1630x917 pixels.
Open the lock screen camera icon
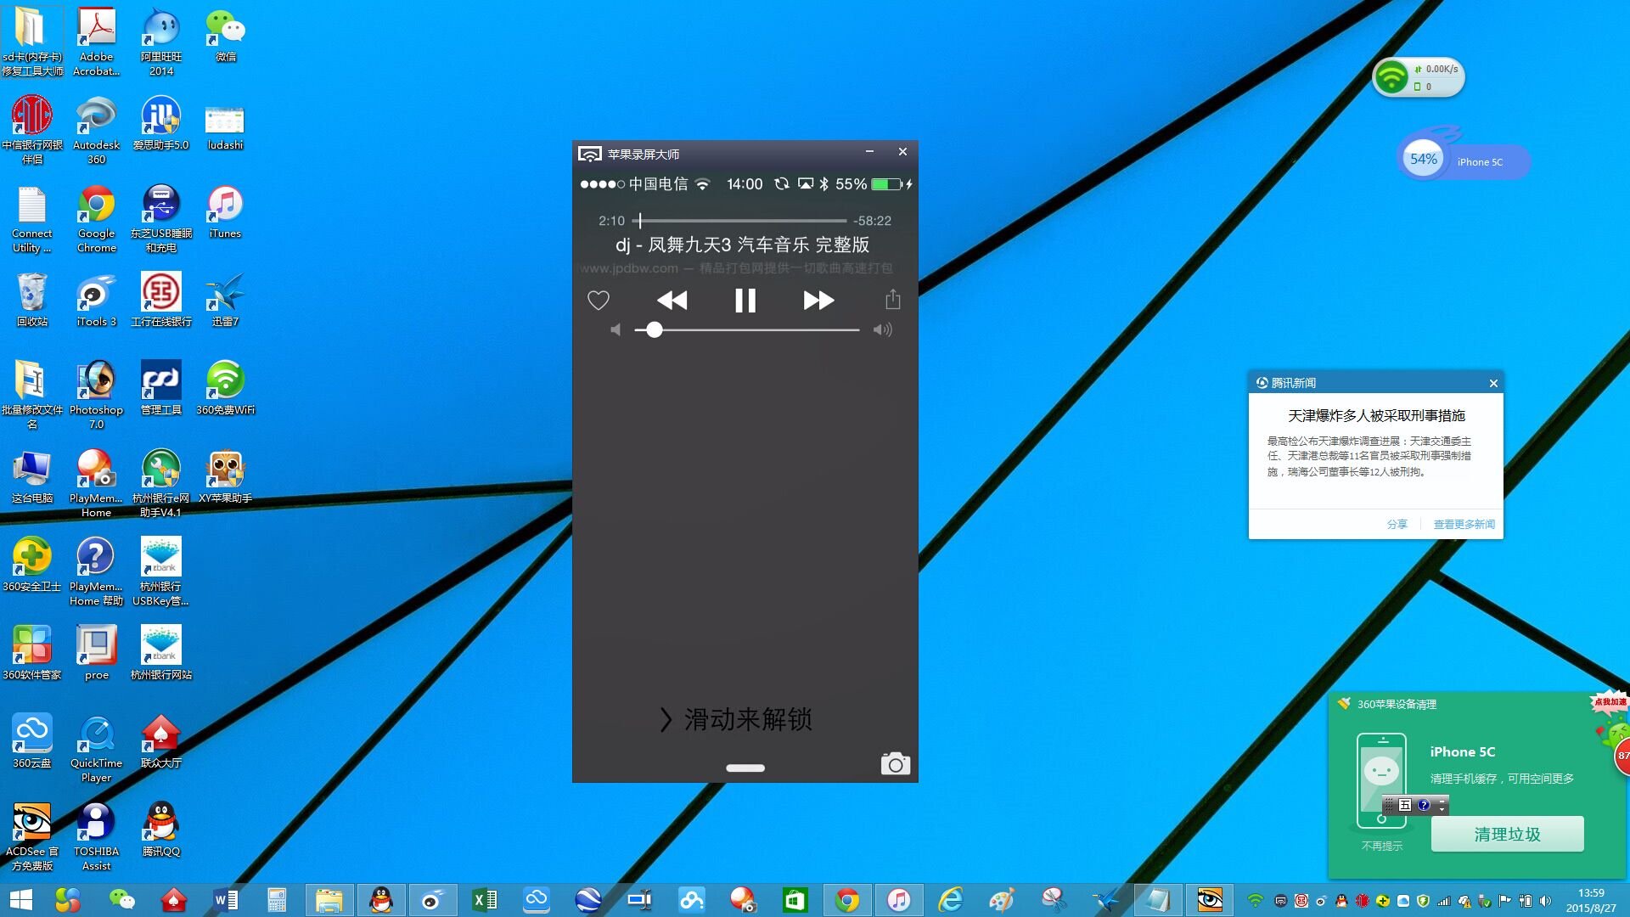click(x=895, y=763)
